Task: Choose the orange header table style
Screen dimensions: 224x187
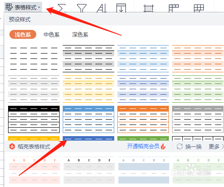Action: pos(143,119)
